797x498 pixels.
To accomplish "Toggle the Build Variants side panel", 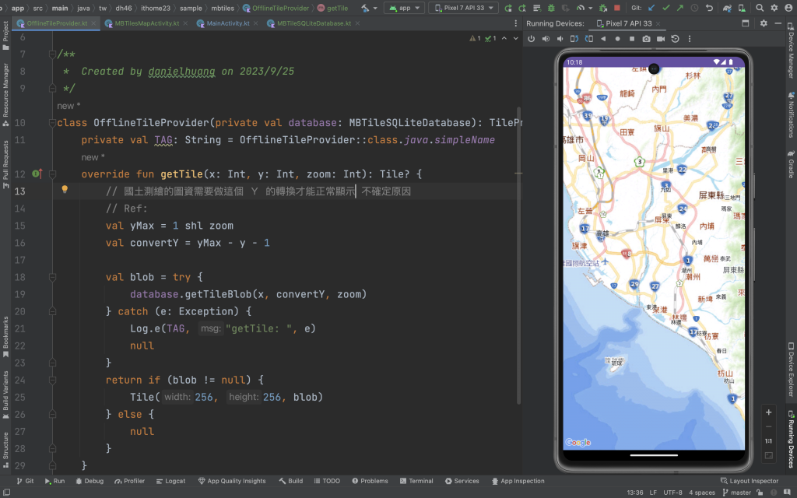I will pos(5,395).
